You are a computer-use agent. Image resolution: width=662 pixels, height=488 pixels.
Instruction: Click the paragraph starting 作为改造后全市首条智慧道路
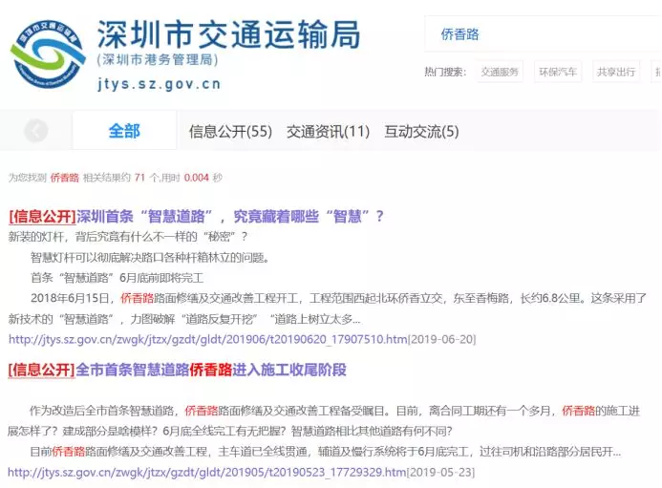point(324,420)
